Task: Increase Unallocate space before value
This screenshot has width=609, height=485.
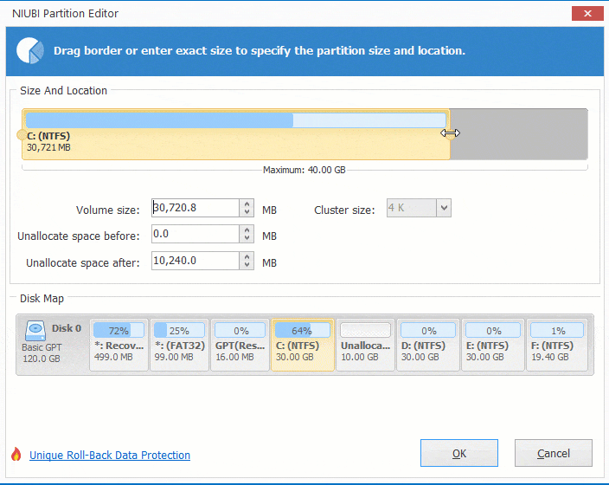Action: [247, 230]
